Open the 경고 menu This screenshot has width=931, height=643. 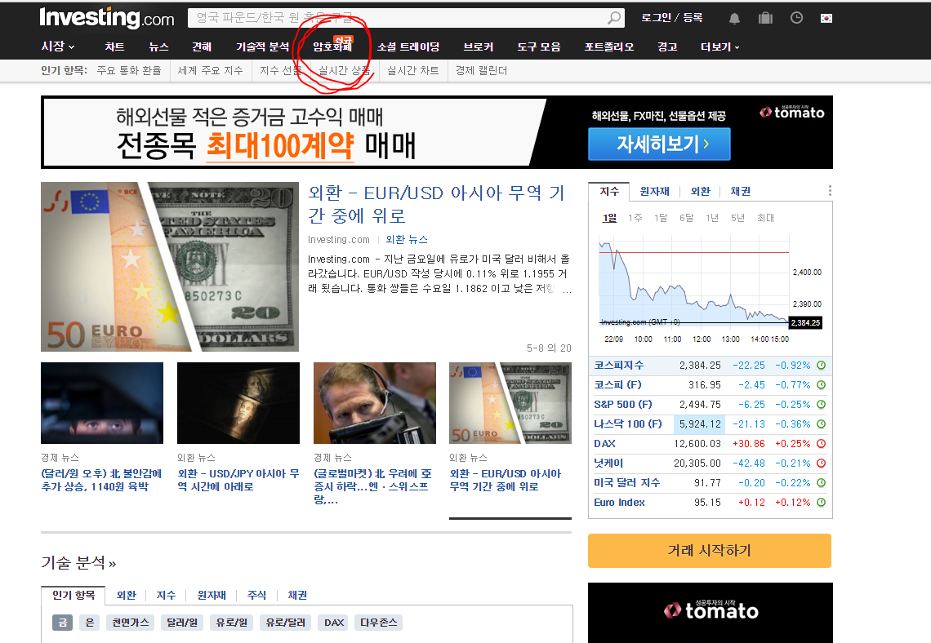[667, 47]
